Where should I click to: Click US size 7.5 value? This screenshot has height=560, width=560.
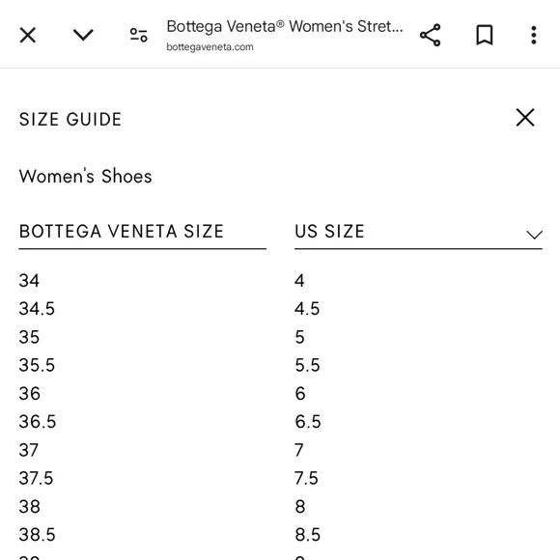coord(306,478)
